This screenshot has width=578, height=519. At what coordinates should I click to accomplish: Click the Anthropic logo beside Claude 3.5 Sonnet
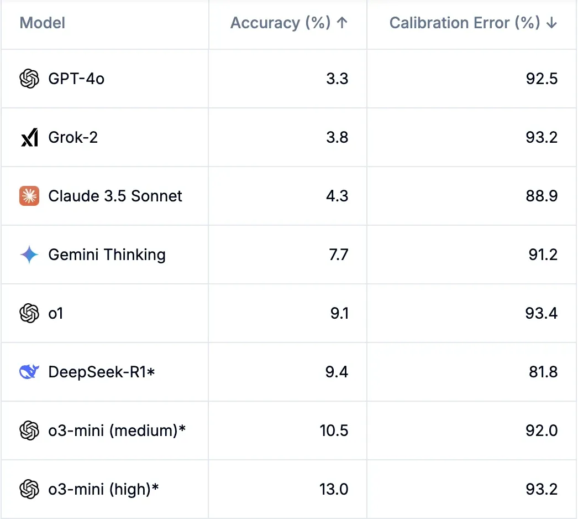click(x=29, y=196)
